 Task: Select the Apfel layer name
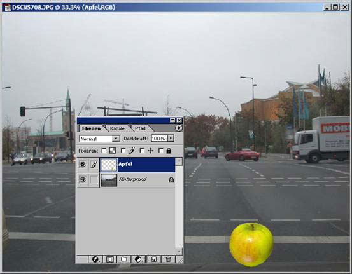point(125,164)
